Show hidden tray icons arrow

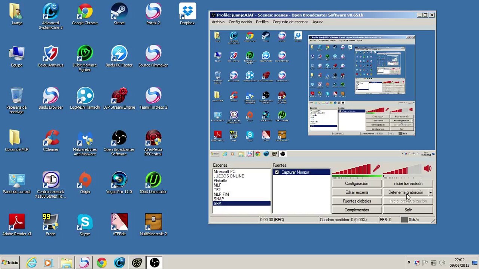pos(409,262)
